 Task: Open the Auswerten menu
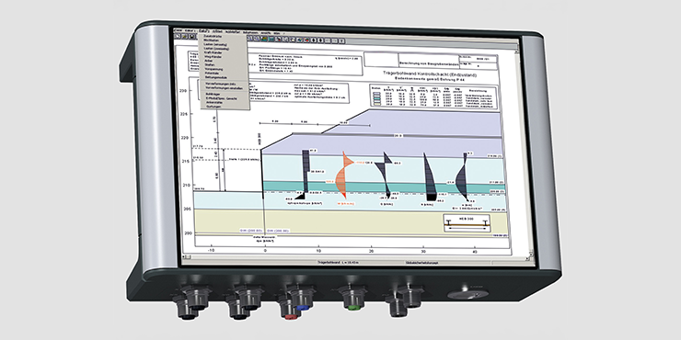click(x=233, y=31)
